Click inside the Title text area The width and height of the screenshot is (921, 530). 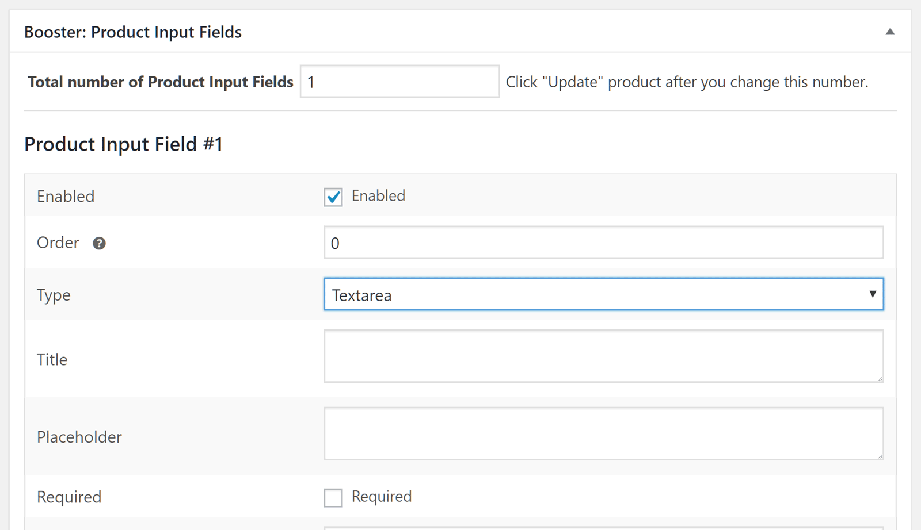point(603,356)
